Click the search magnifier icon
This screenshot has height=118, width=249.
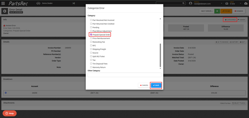(183, 3)
